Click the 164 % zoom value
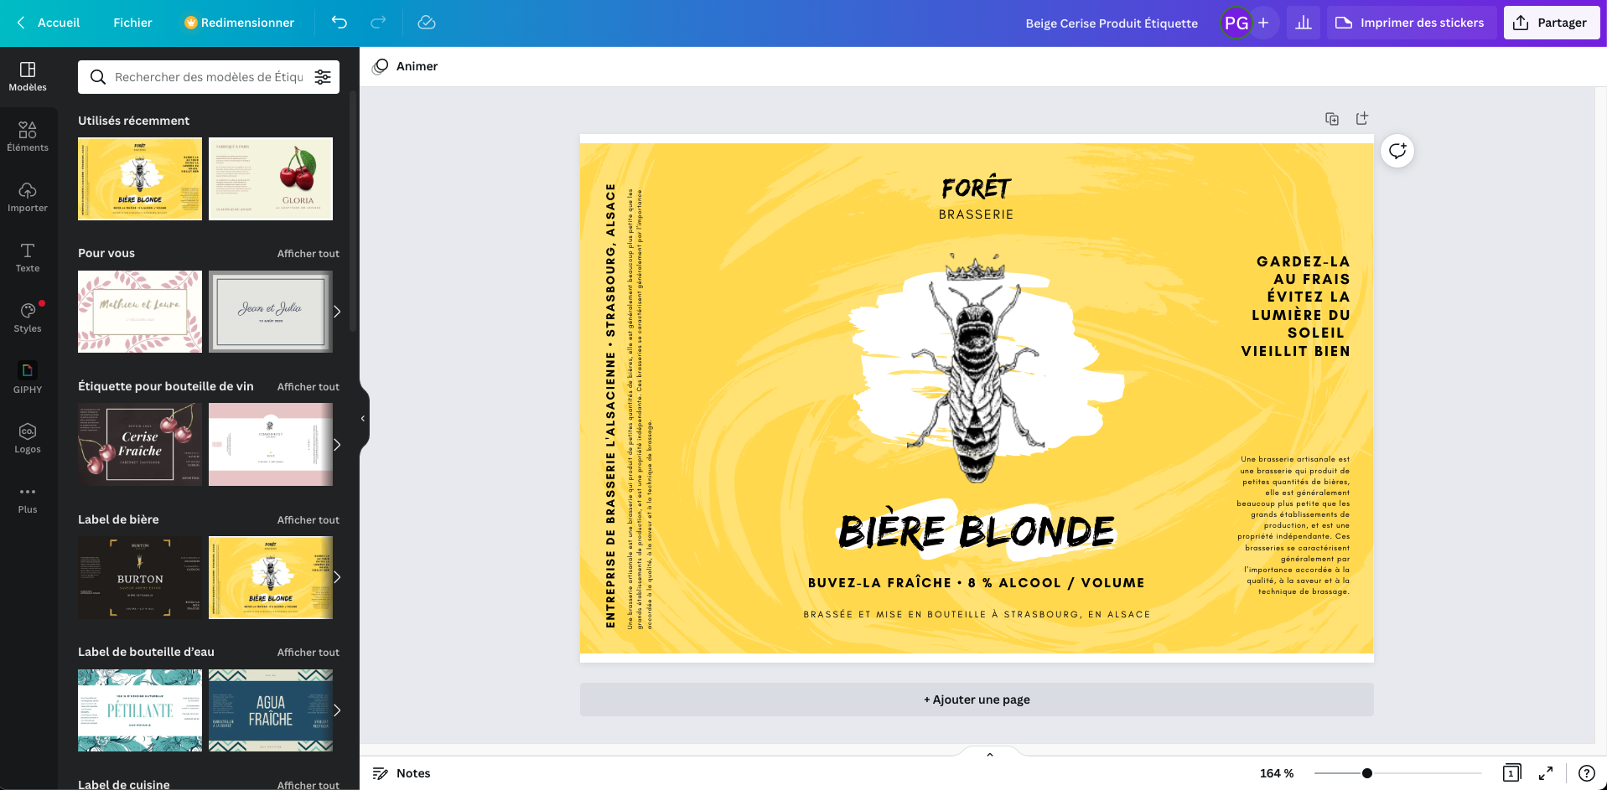This screenshot has height=790, width=1607. [1277, 773]
